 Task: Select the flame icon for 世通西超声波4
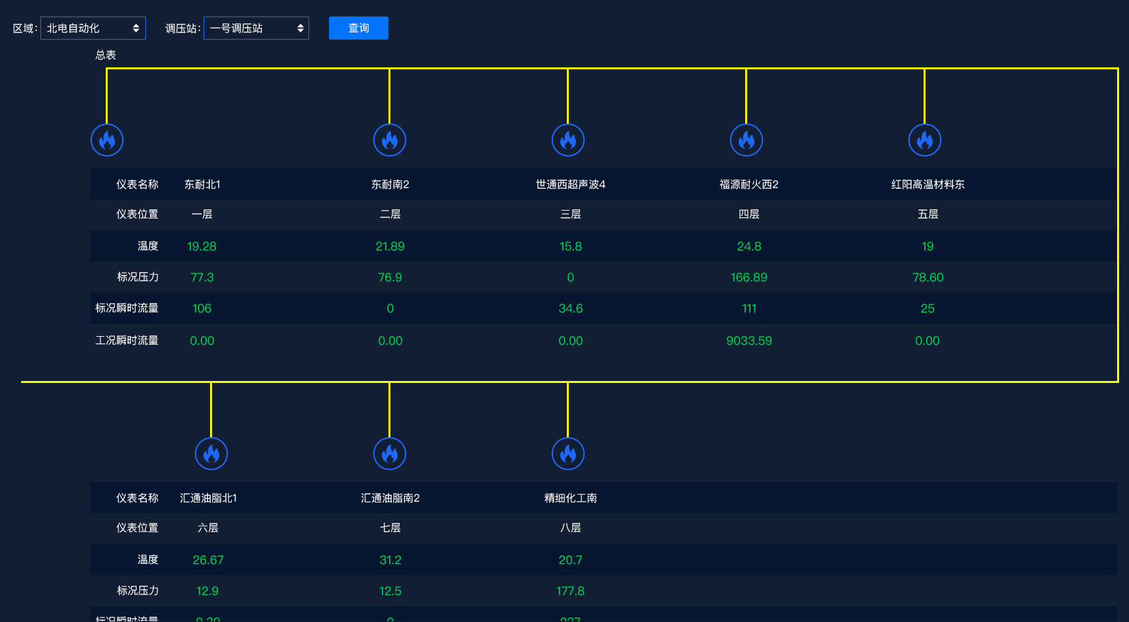(x=568, y=140)
